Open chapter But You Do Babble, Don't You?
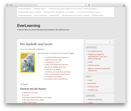 click(x=56, y=67)
